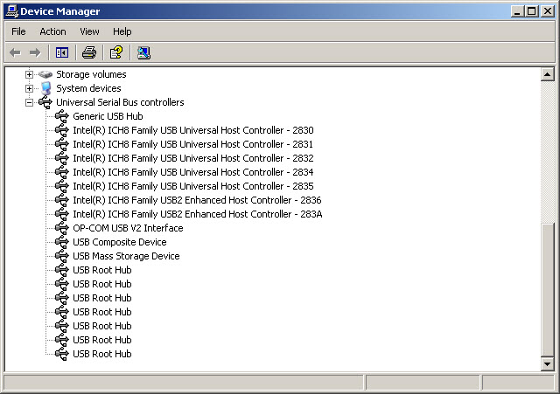
Task: Click USB icon of Host Controller 2835
Action: pos(62,186)
